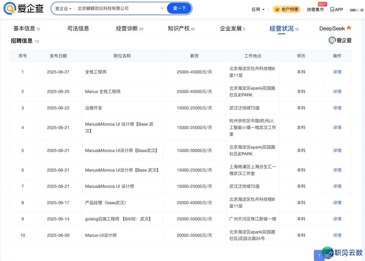The image size is (365, 261).
Task: Click salary 25000-50000元/月
Action: tap(194, 219)
